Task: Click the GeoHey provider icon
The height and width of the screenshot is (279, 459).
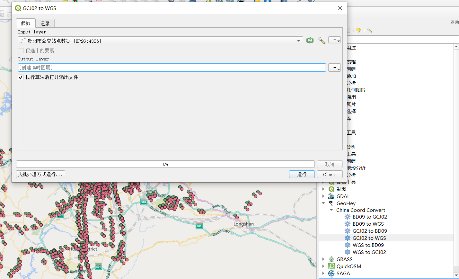Action: click(331, 203)
